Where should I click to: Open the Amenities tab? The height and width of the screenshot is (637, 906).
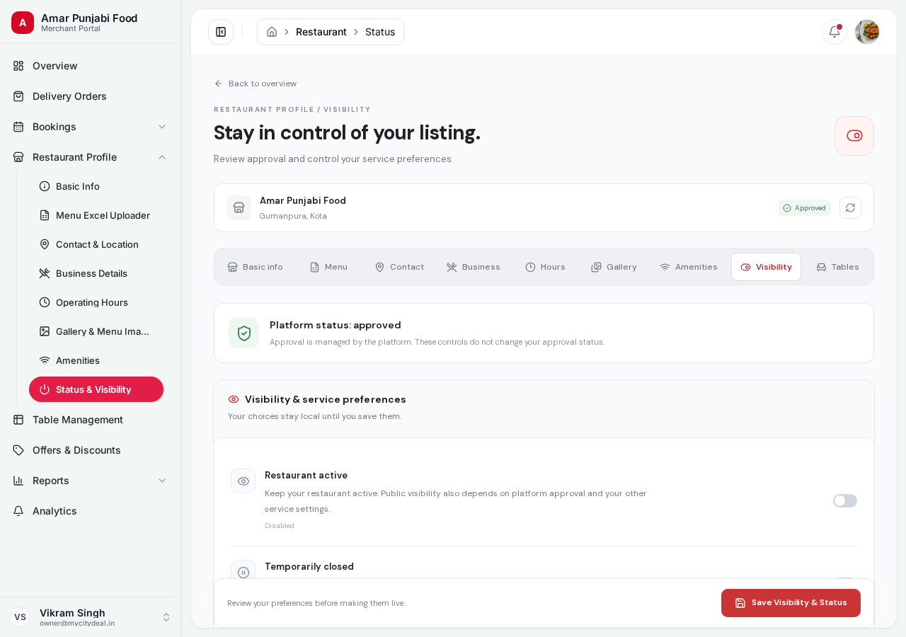(689, 267)
